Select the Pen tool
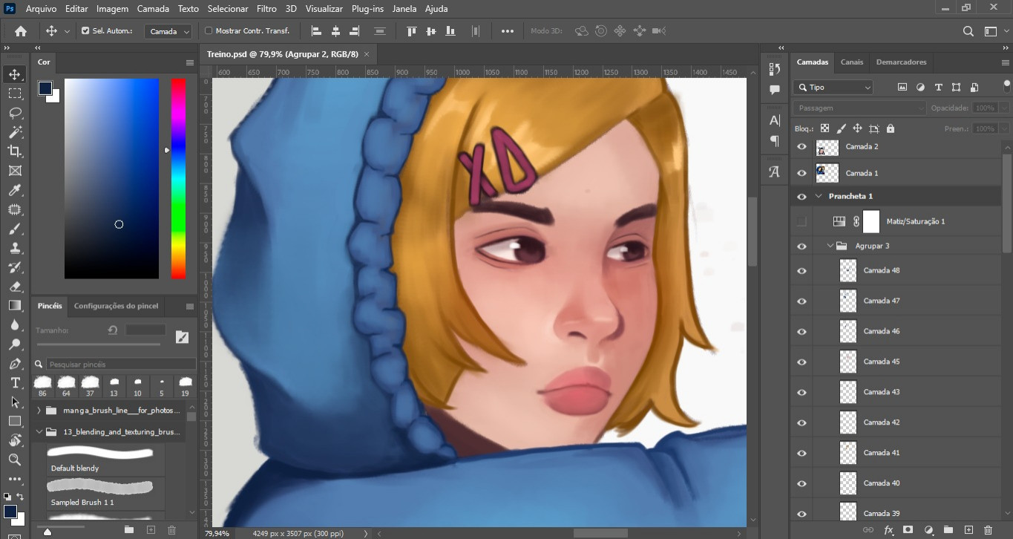Screen dimensions: 1013x539 click(15, 364)
